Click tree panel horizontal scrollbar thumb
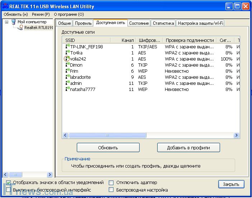Viewport: 252px width, 198px height. click(x=15, y=174)
